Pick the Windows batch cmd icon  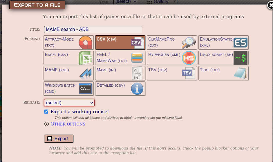click(x=86, y=89)
